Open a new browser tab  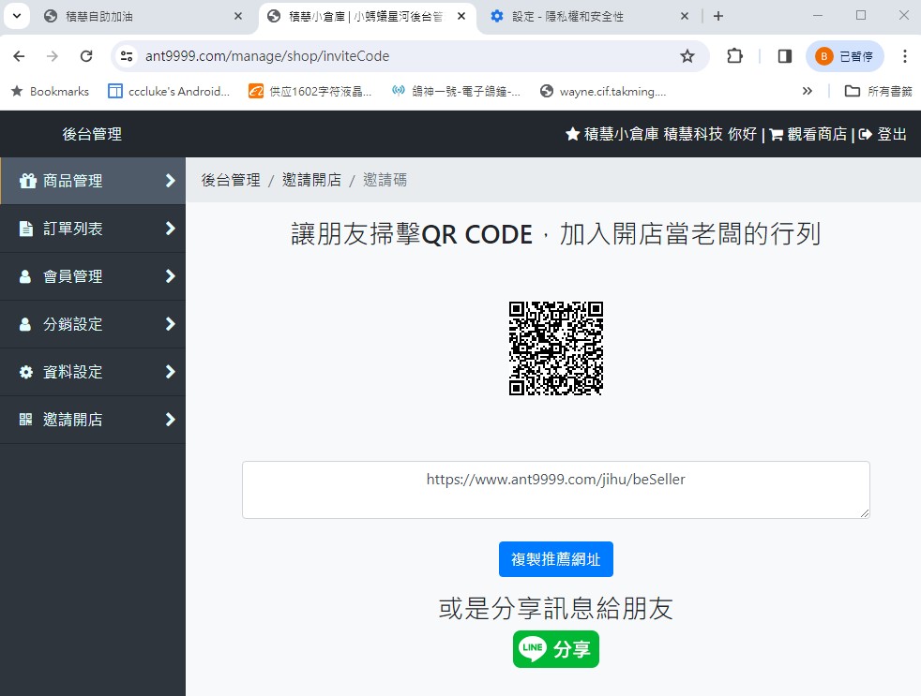[x=717, y=17]
